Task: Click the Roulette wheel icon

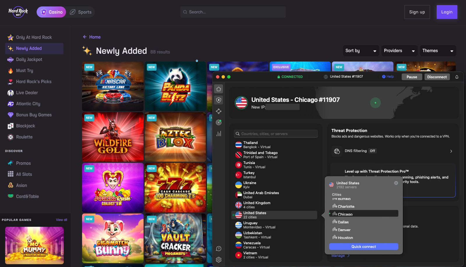Action: tap(10, 137)
